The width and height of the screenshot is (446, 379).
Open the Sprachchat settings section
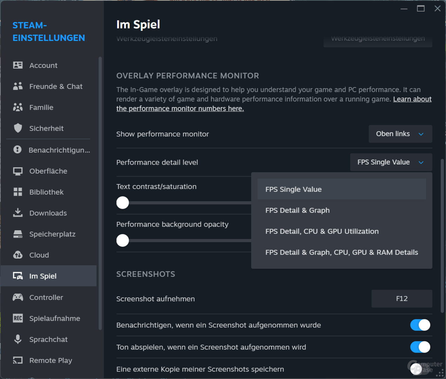(48, 339)
